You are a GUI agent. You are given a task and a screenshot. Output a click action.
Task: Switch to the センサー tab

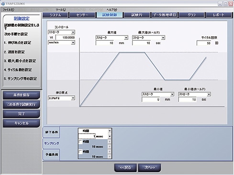point(82,15)
